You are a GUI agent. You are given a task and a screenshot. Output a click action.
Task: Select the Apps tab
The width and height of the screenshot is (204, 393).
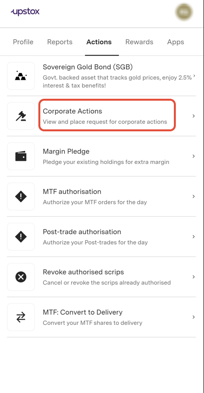[x=175, y=42]
